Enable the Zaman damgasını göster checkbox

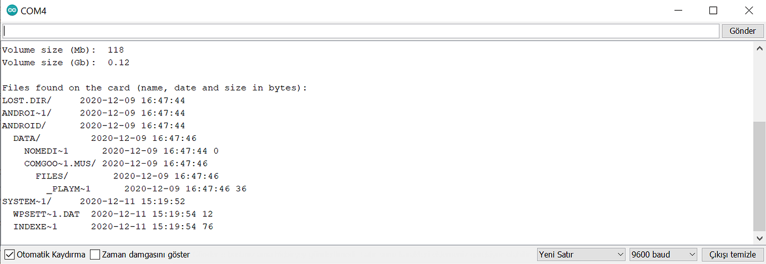(95, 255)
